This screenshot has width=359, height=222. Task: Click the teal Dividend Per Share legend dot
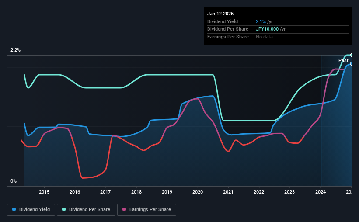64,209
